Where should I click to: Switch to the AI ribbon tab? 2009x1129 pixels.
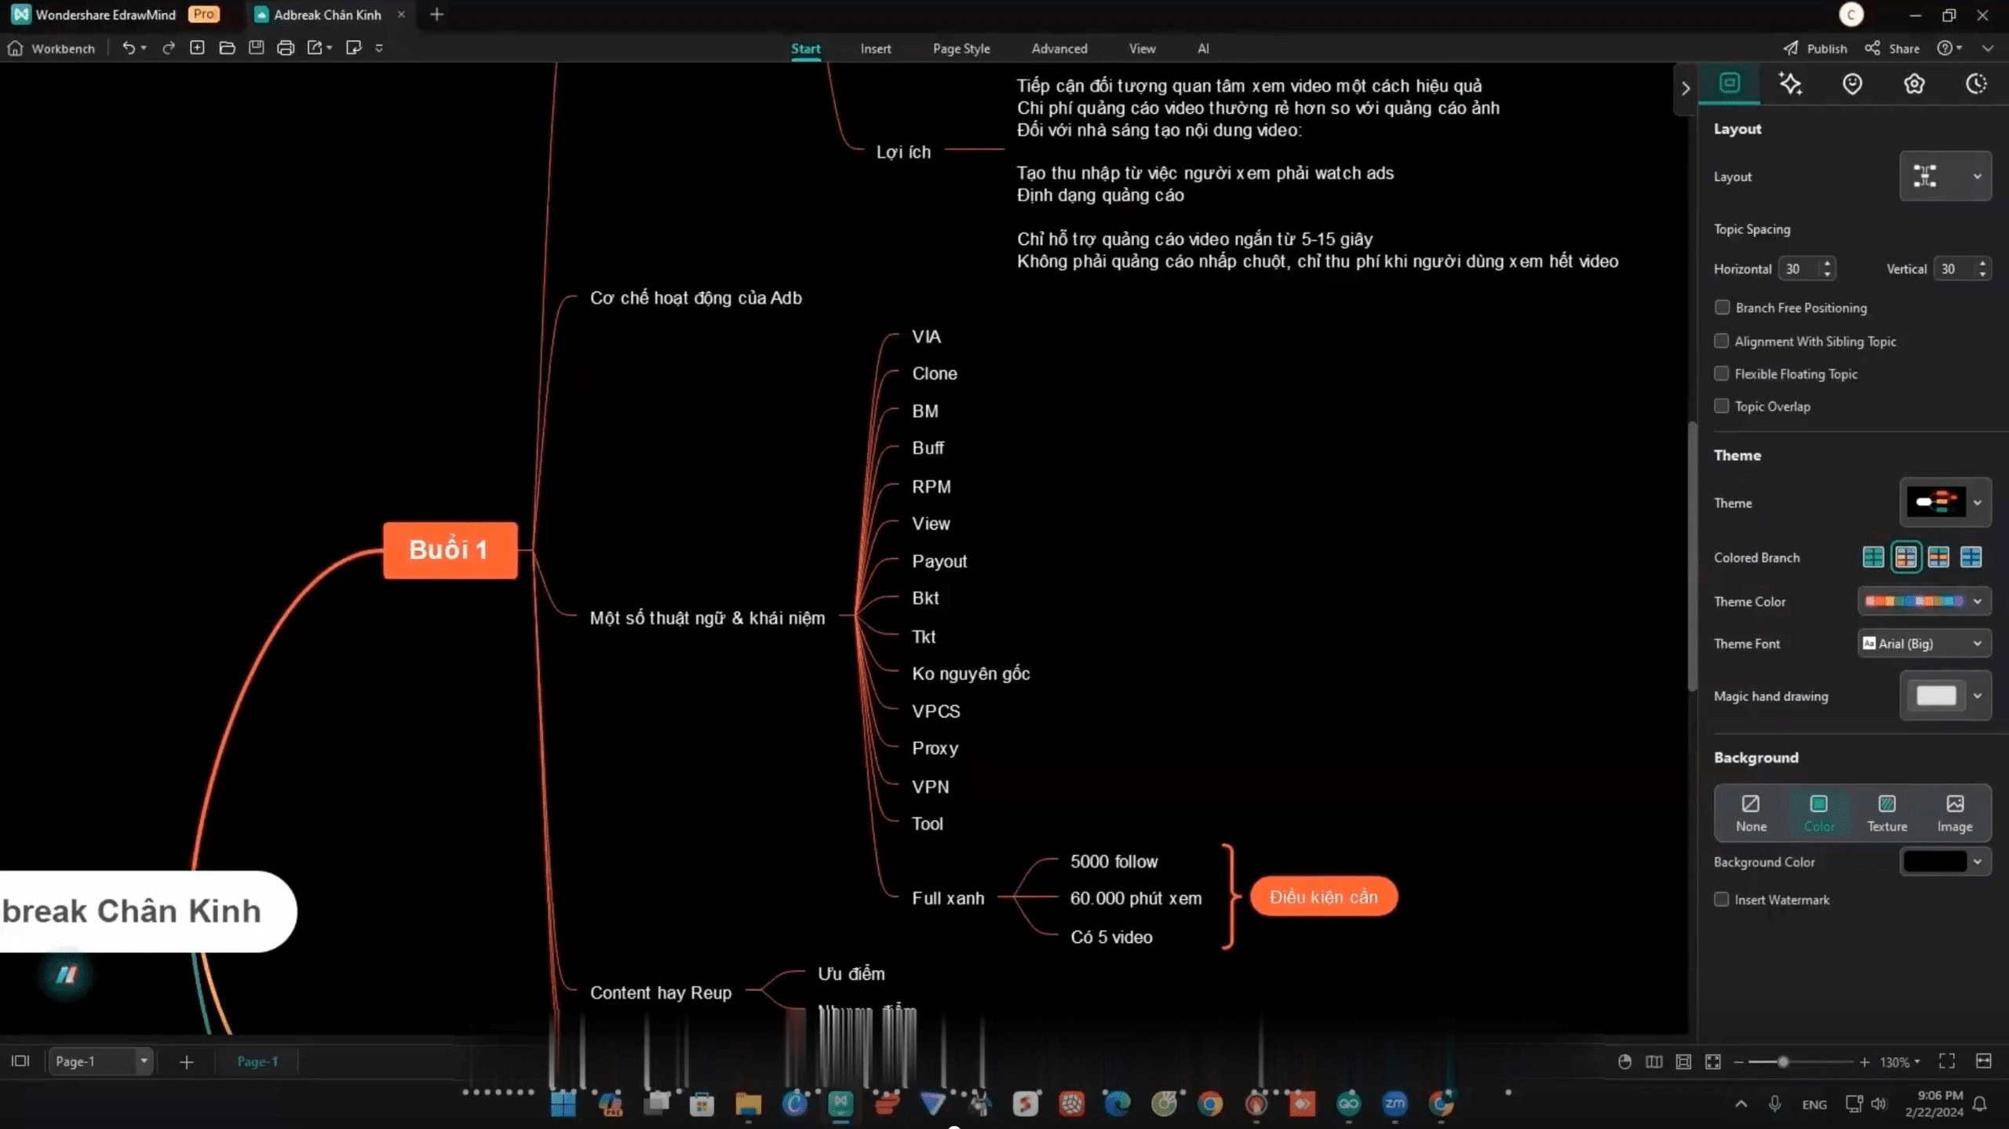click(1203, 49)
